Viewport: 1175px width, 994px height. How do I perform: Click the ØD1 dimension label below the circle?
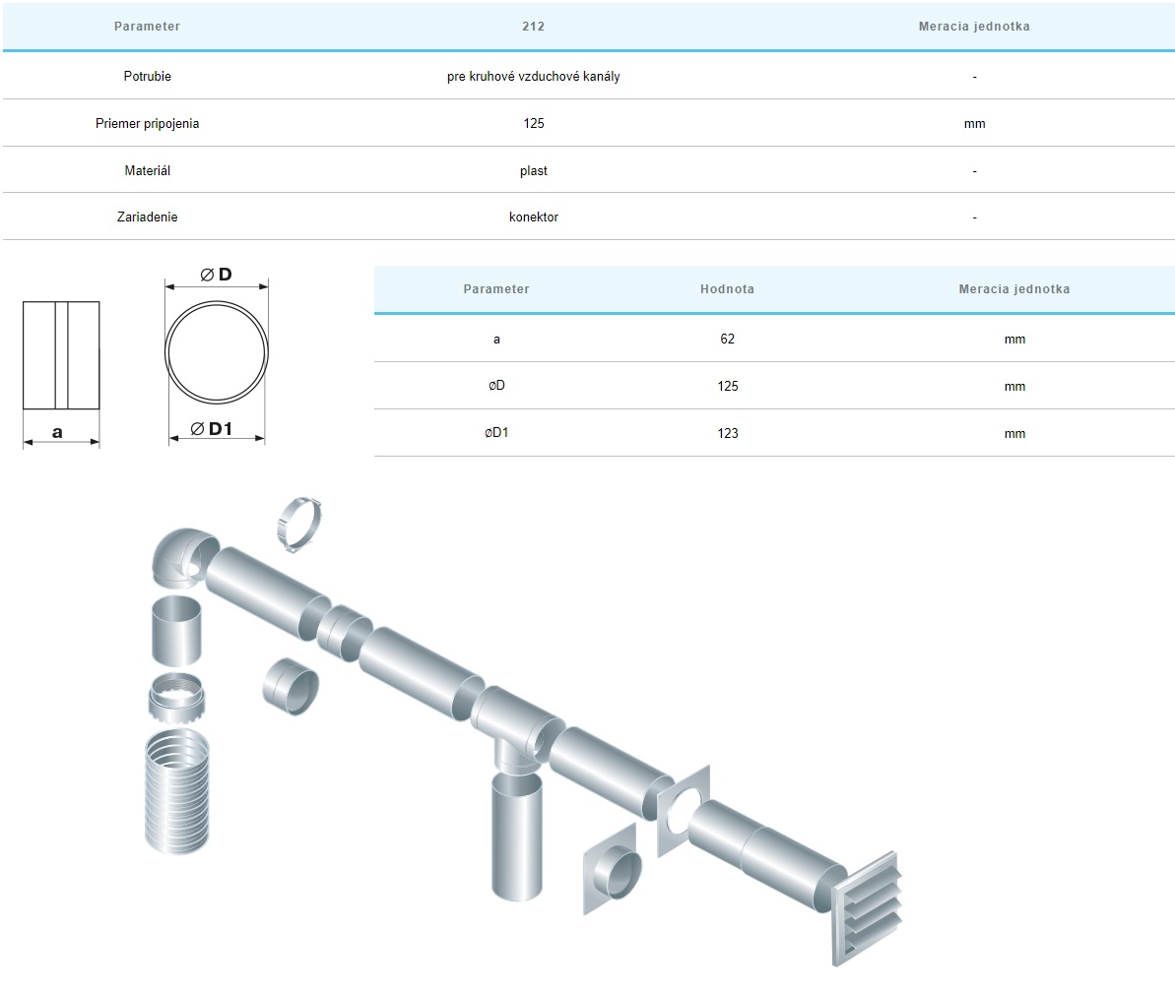[x=213, y=429]
